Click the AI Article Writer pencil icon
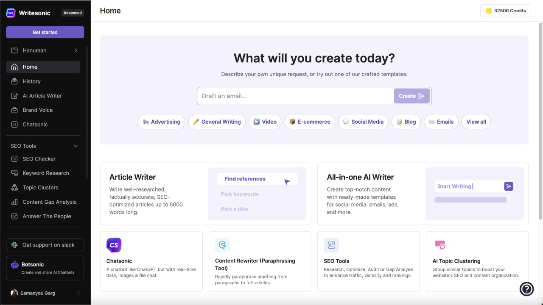 [x=14, y=96]
